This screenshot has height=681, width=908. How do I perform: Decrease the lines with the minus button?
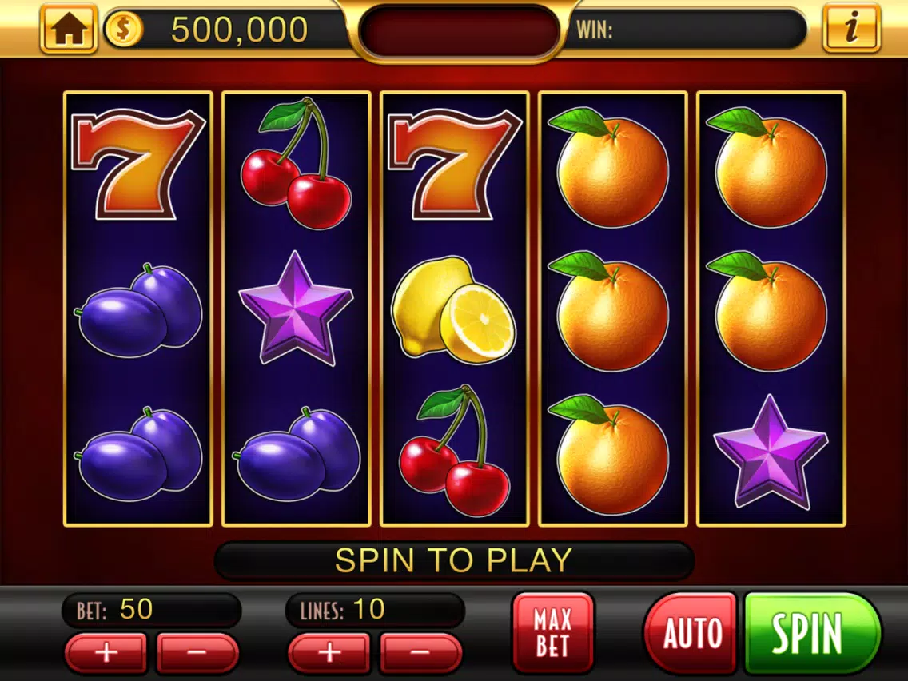click(x=421, y=653)
